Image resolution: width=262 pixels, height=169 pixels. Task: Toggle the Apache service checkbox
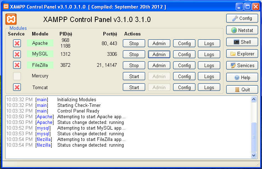coord(17,43)
